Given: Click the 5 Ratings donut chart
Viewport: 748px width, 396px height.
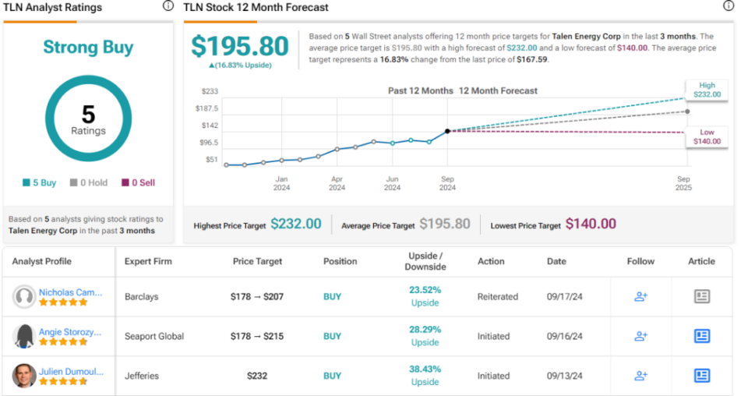Looking at the screenshot, I should (88, 118).
